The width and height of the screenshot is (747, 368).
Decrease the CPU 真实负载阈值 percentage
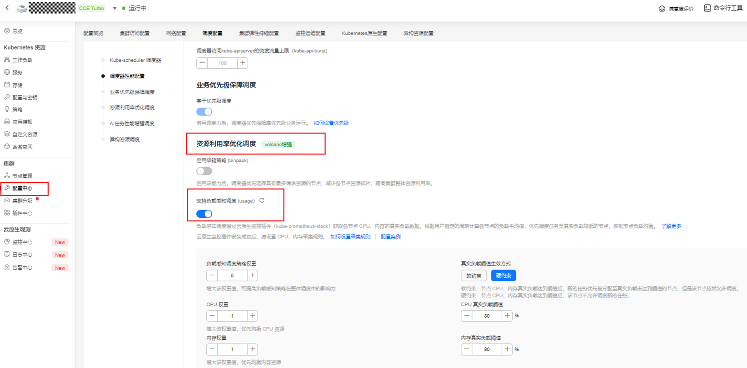tap(467, 316)
